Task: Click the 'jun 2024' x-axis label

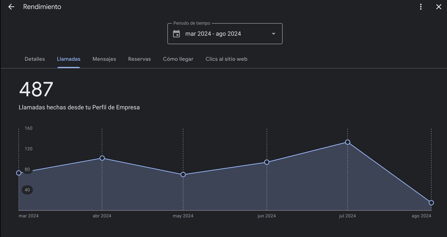Action: tap(267, 216)
